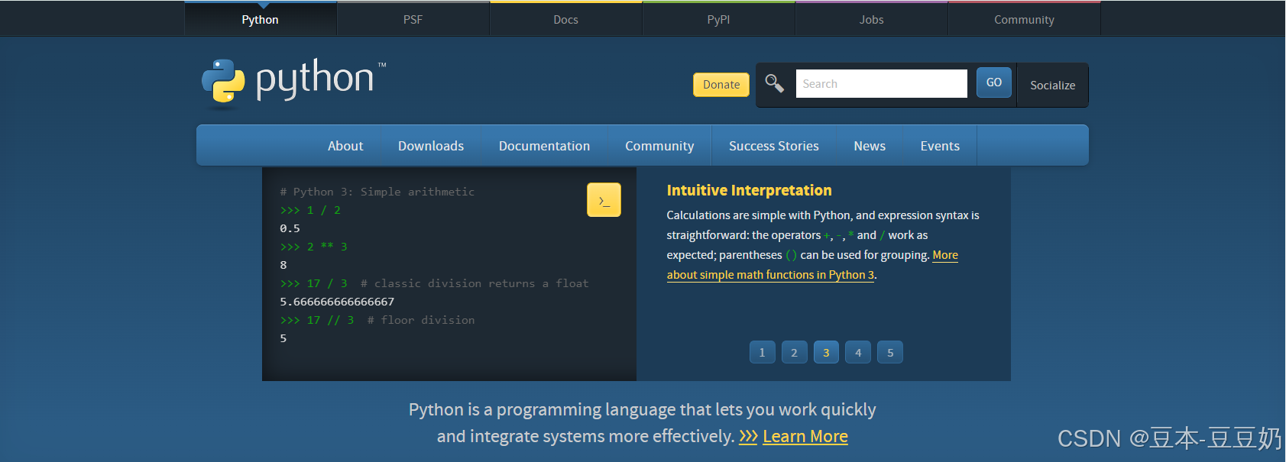Click the yellow Donate button
This screenshot has height=462, width=1286.
pos(721,85)
